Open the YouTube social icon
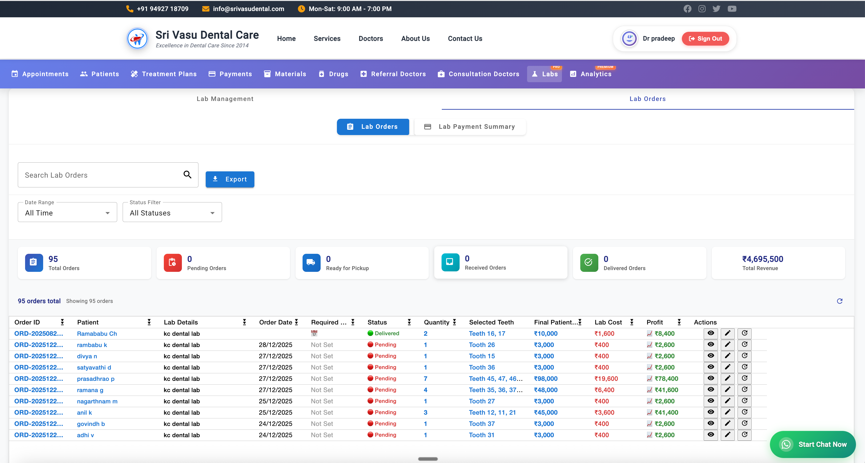Viewport: 865px width, 463px height. pos(732,9)
